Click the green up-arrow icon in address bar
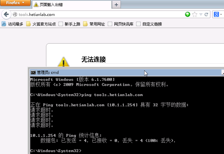The image size is (224, 154). pos(187,14)
